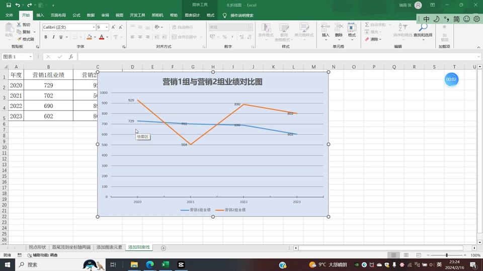Viewport: 483px width, 271px height.
Task: Click the Insert Function fx icon
Action: [71, 57]
